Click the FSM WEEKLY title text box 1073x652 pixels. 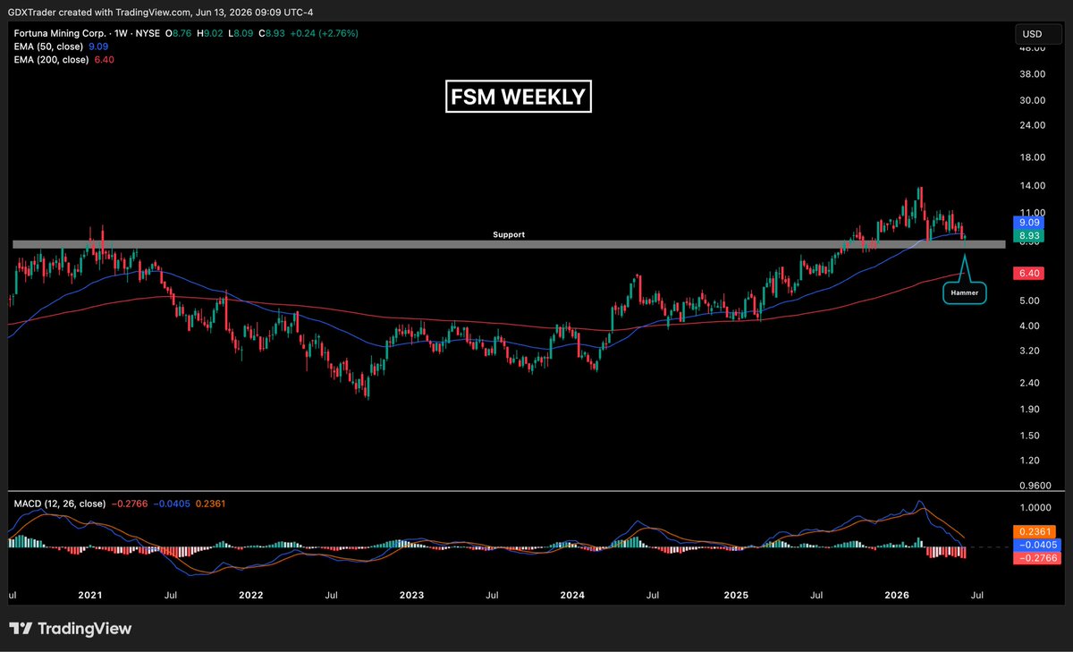(x=519, y=97)
